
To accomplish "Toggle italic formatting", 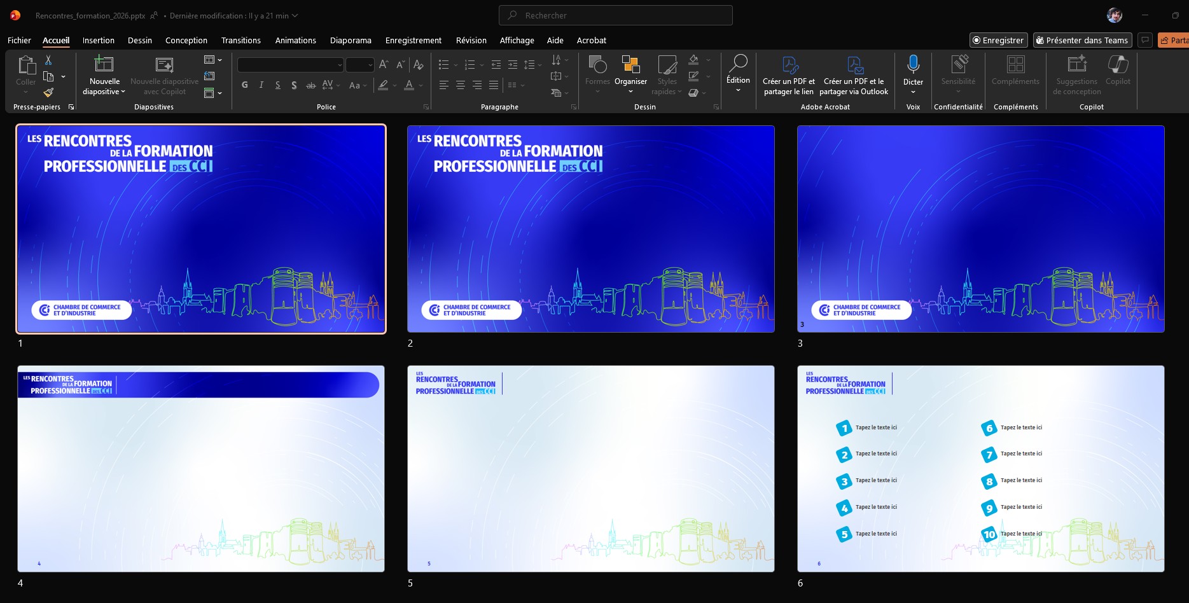I will pyautogui.click(x=261, y=85).
